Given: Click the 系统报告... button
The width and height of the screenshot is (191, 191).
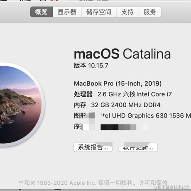Looking at the screenshot, I should point(93,147).
